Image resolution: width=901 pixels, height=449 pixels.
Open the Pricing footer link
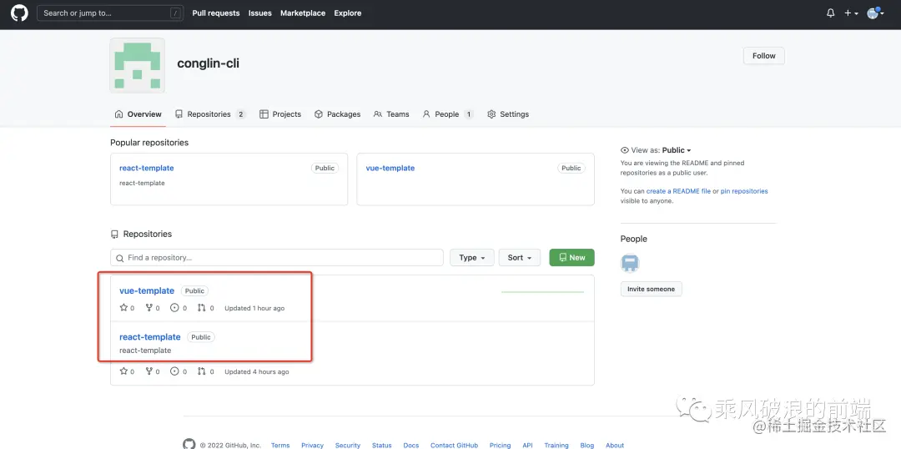[x=500, y=446]
